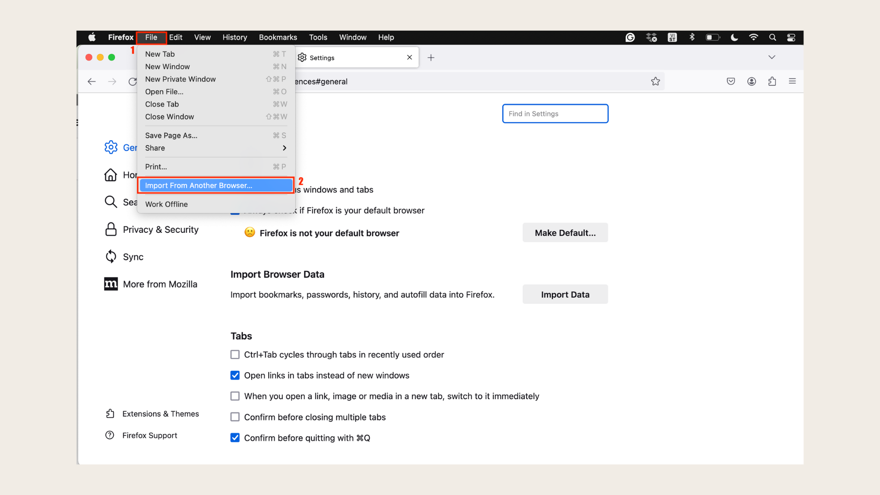Open a new tab with plus icon
This screenshot has height=495, width=880.
pos(431,58)
